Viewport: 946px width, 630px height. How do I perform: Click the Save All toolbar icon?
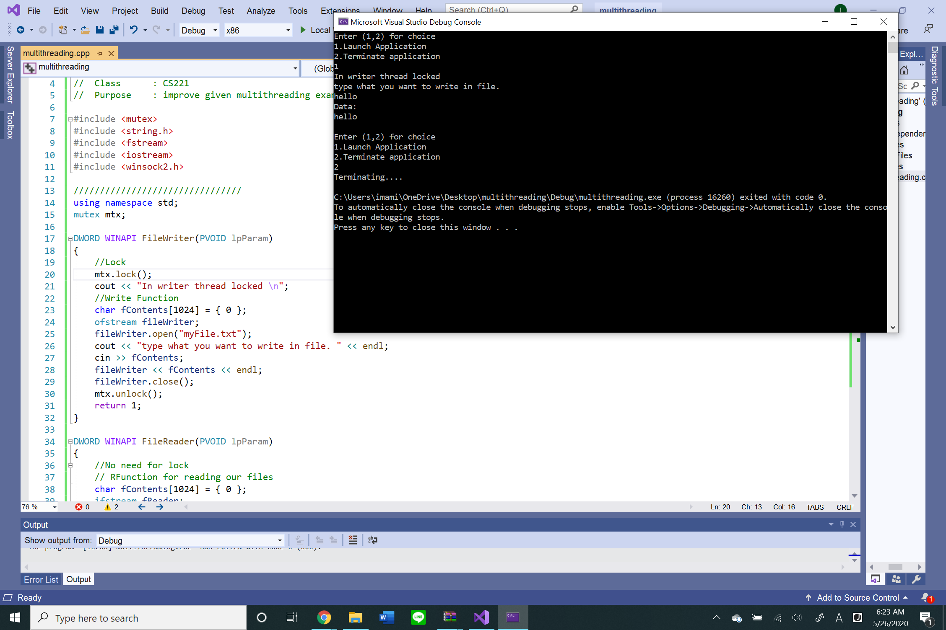pyautogui.click(x=114, y=30)
